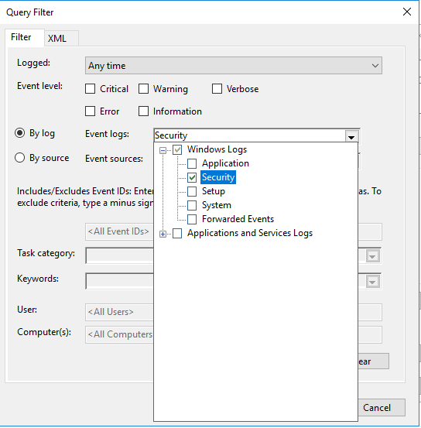Click the partially hidden Clear button

pyautogui.click(x=373, y=361)
